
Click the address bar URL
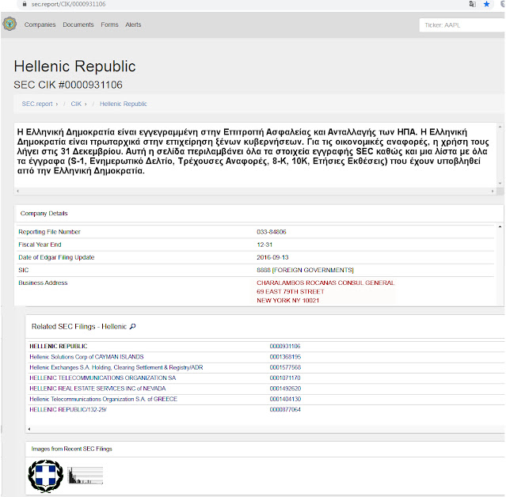pyautogui.click(x=68, y=4)
